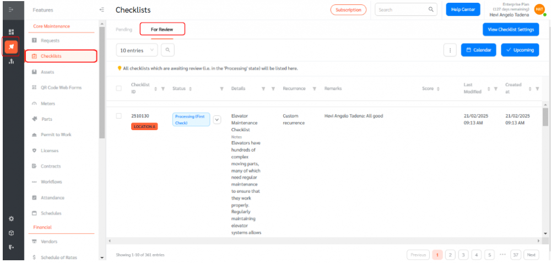Go to page 2 of entries
551x263 pixels.
coord(451,255)
